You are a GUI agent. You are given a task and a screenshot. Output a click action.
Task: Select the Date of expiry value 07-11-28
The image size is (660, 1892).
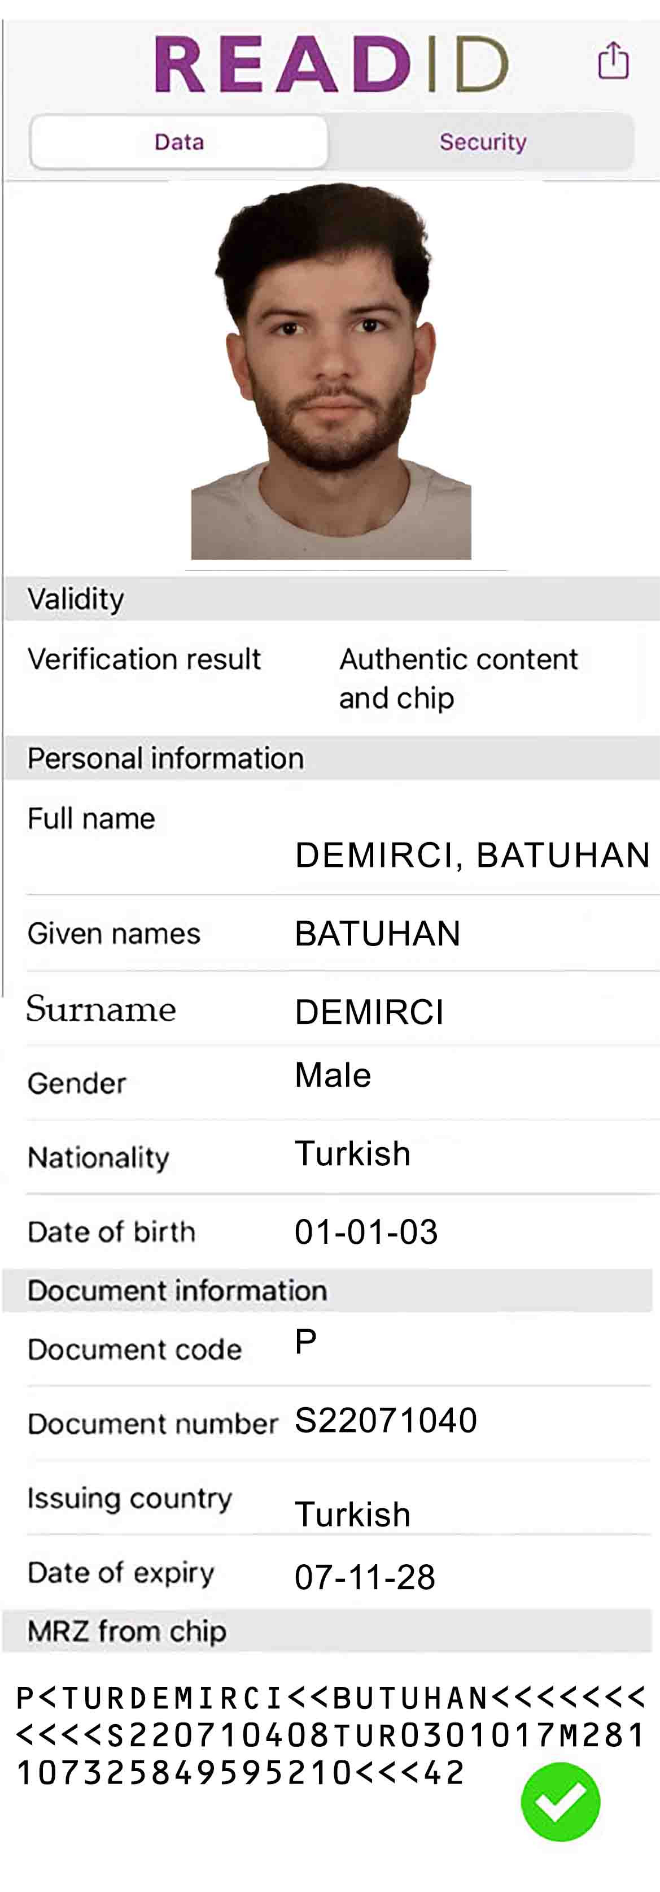coord(365,1577)
